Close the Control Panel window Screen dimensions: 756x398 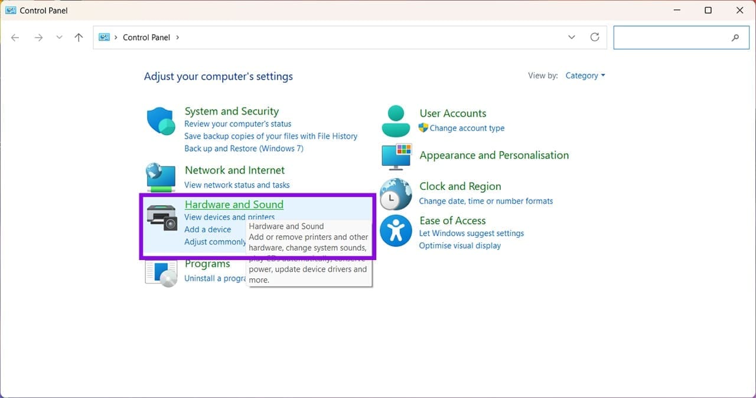click(x=740, y=10)
